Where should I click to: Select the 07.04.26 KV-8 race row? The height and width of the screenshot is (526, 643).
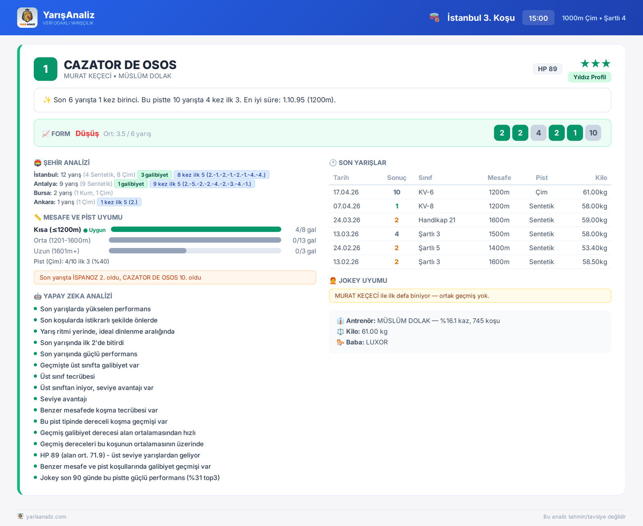(470, 206)
